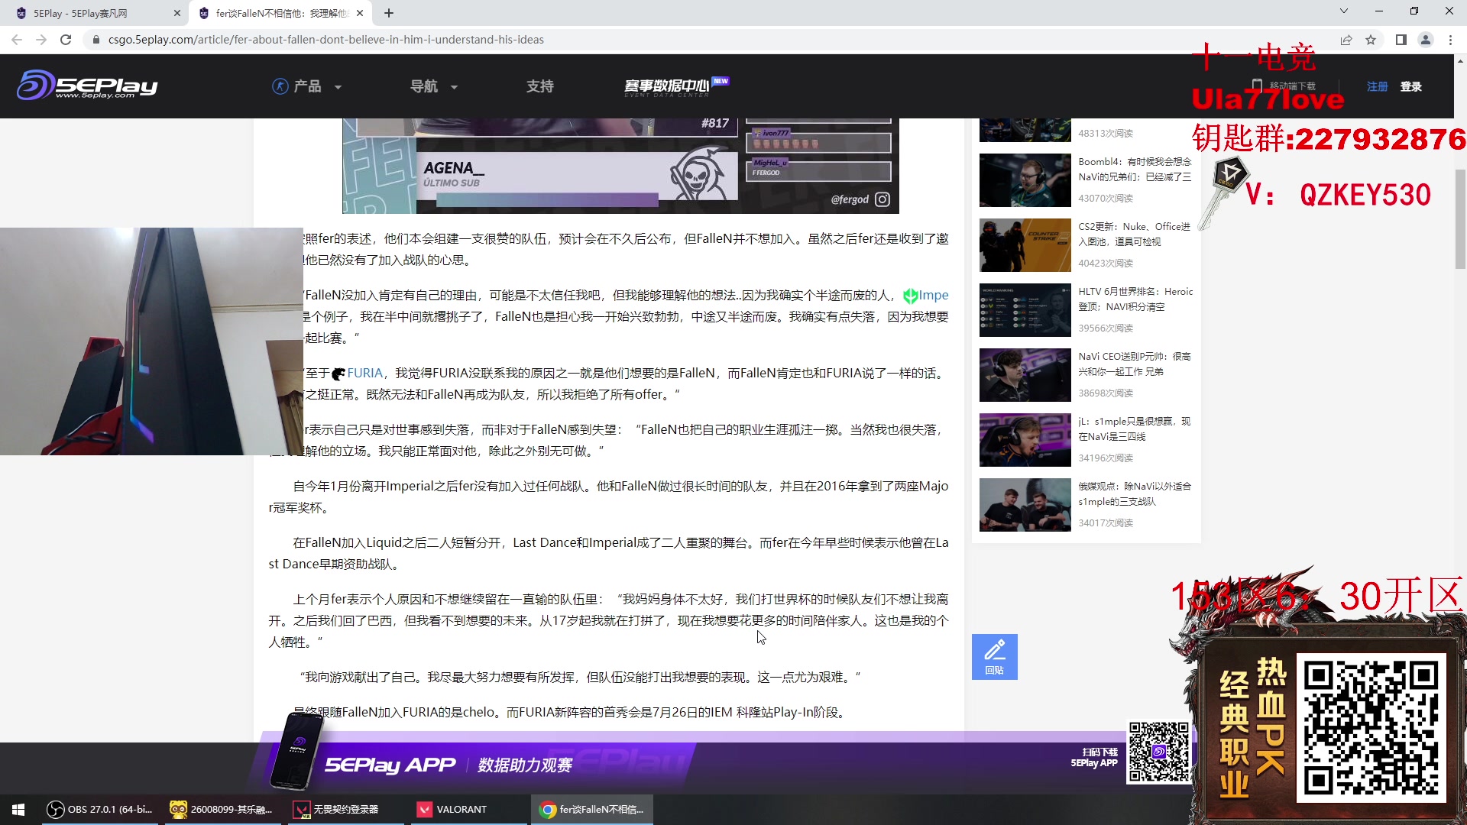
Task: Open the tab search chevron in Chrome
Action: [x=1344, y=11]
